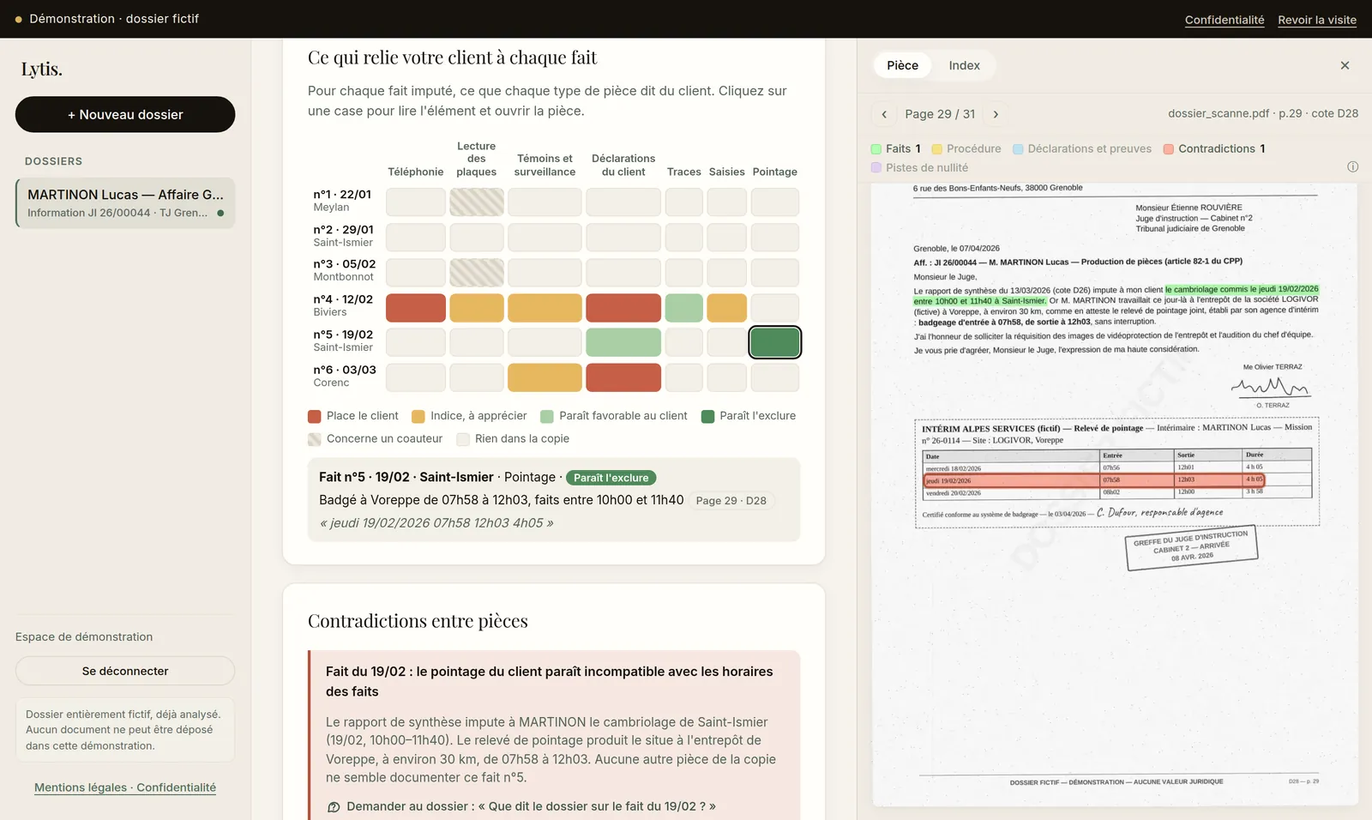
Task: Open the orange n°6 Témoins et surveillance cell
Action: click(545, 377)
